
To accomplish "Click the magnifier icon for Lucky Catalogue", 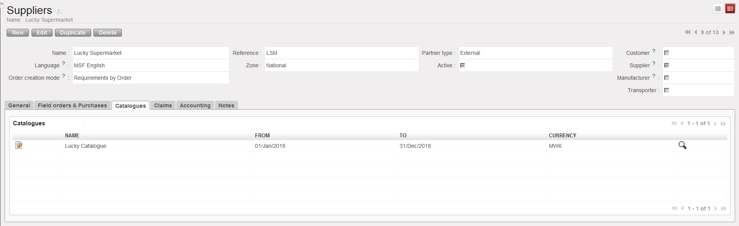I will tap(682, 145).
